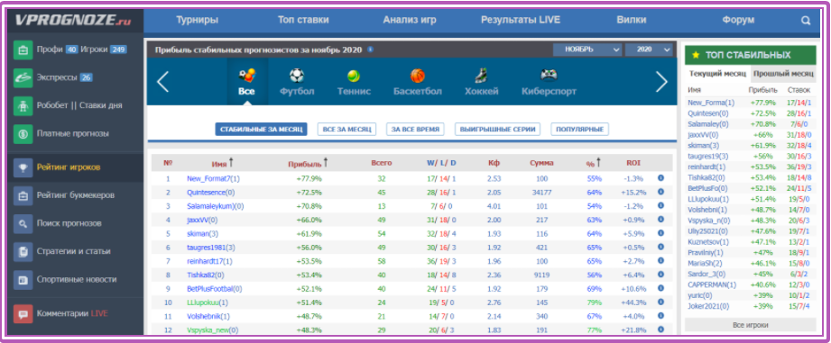Click the Рейтинг букмекеров icon
This screenshot has width=831, height=343.
pyautogui.click(x=23, y=195)
